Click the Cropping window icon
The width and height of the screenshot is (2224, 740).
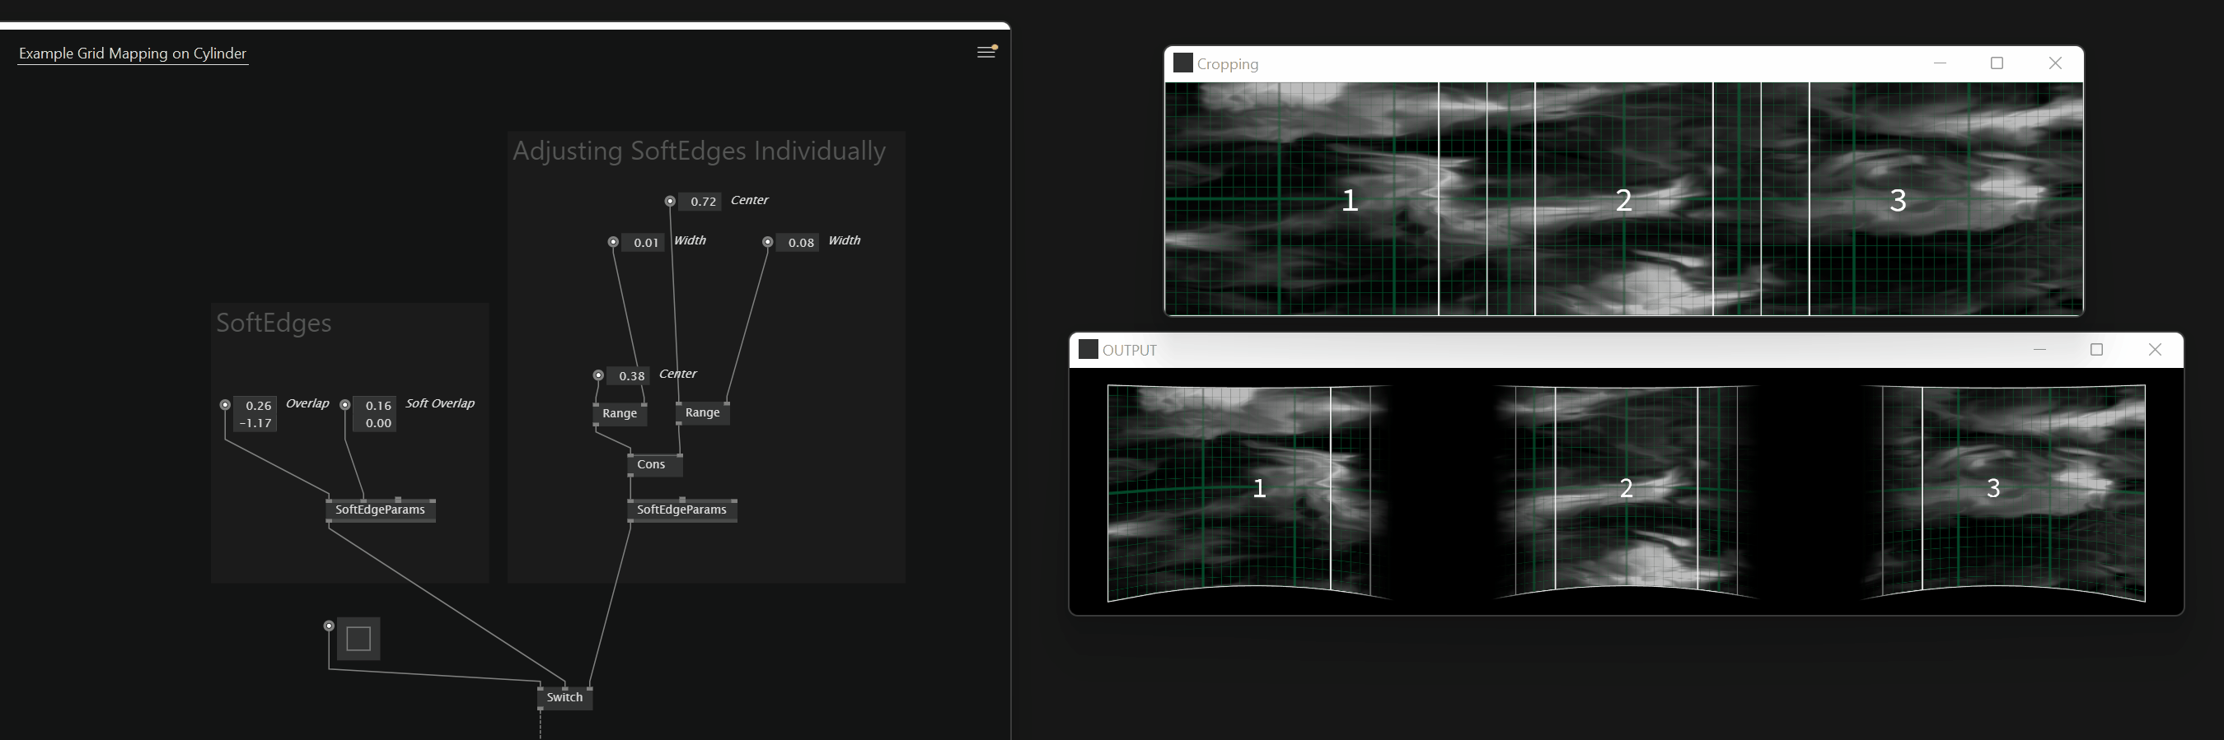[1182, 63]
